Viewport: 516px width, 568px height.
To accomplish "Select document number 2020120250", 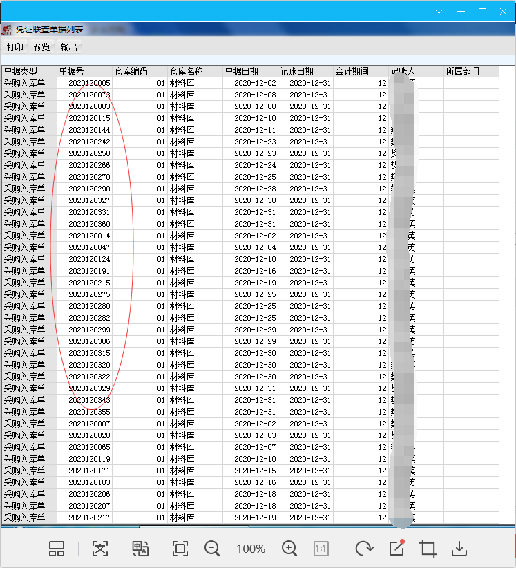I will [x=89, y=153].
